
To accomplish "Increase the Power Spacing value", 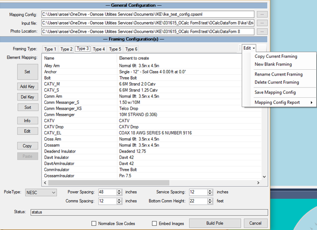I will point(120,190).
